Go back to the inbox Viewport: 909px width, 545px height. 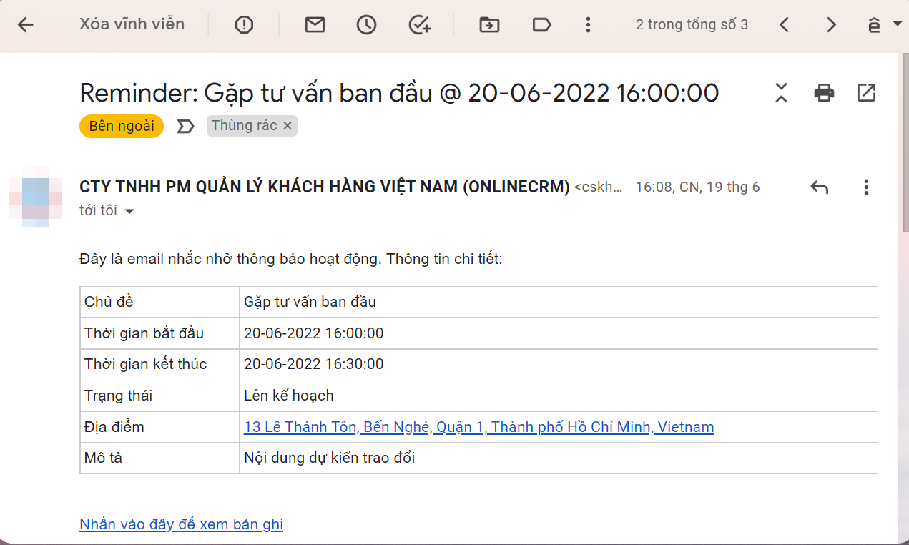(25, 24)
